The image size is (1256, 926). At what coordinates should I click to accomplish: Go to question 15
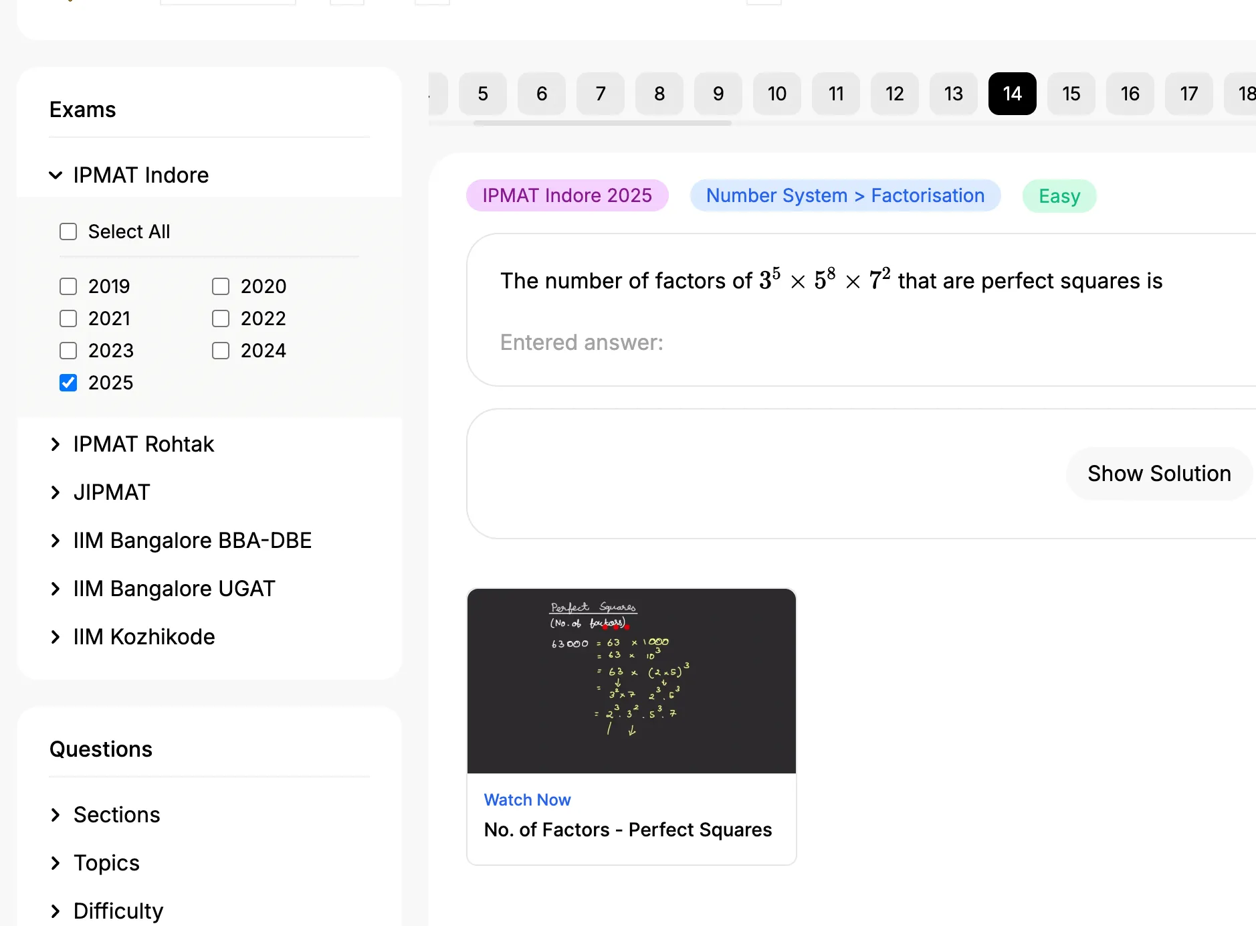point(1071,94)
